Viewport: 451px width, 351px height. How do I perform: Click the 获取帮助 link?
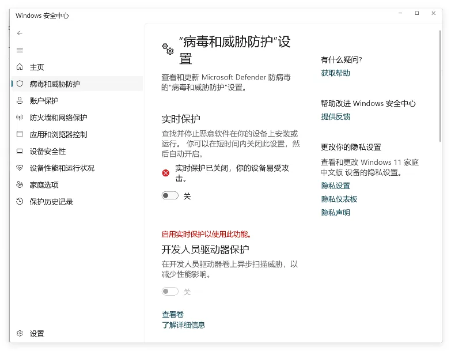pos(335,73)
